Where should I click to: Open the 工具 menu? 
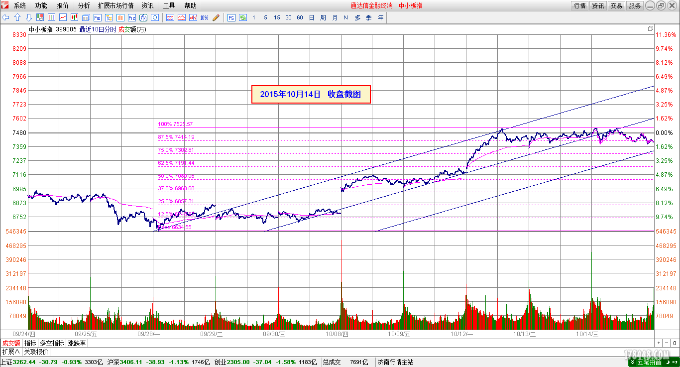click(x=169, y=5)
